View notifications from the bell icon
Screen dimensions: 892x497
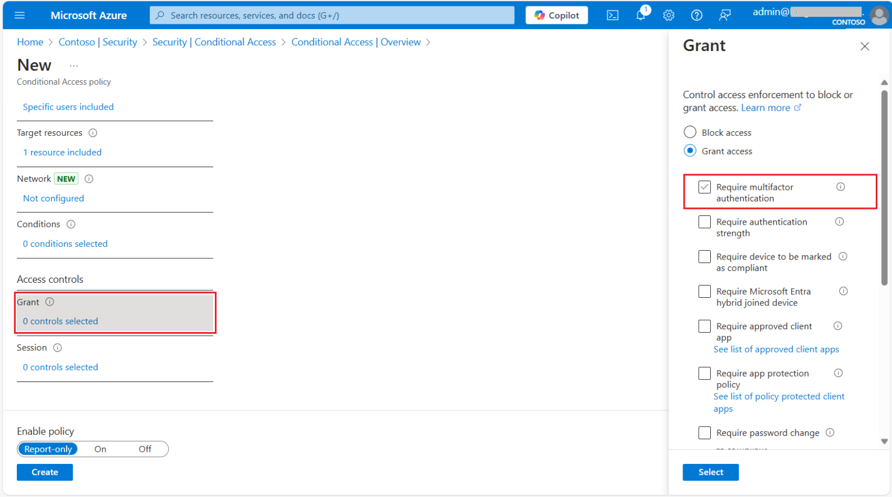click(641, 15)
